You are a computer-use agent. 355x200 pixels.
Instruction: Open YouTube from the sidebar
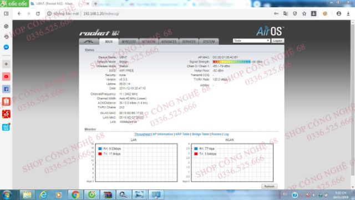click(x=6, y=77)
